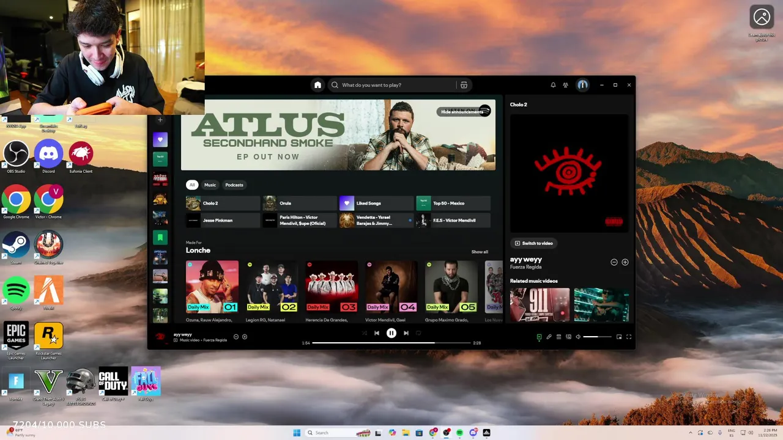The image size is (783, 440).
Task: Open the green bookmark Your Episodes sidebar icon
Action: point(160,237)
